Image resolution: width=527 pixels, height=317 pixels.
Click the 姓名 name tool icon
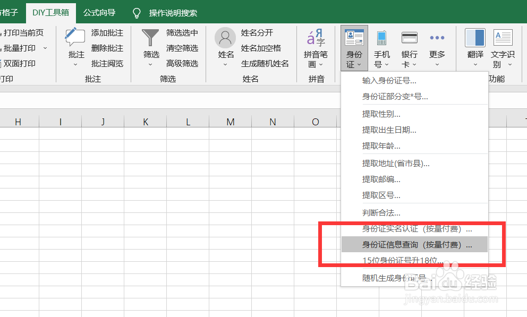point(224,37)
